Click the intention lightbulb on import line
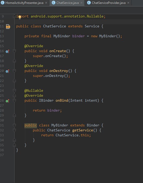The height and width of the screenshot is (183, 143). (x=20, y=17)
